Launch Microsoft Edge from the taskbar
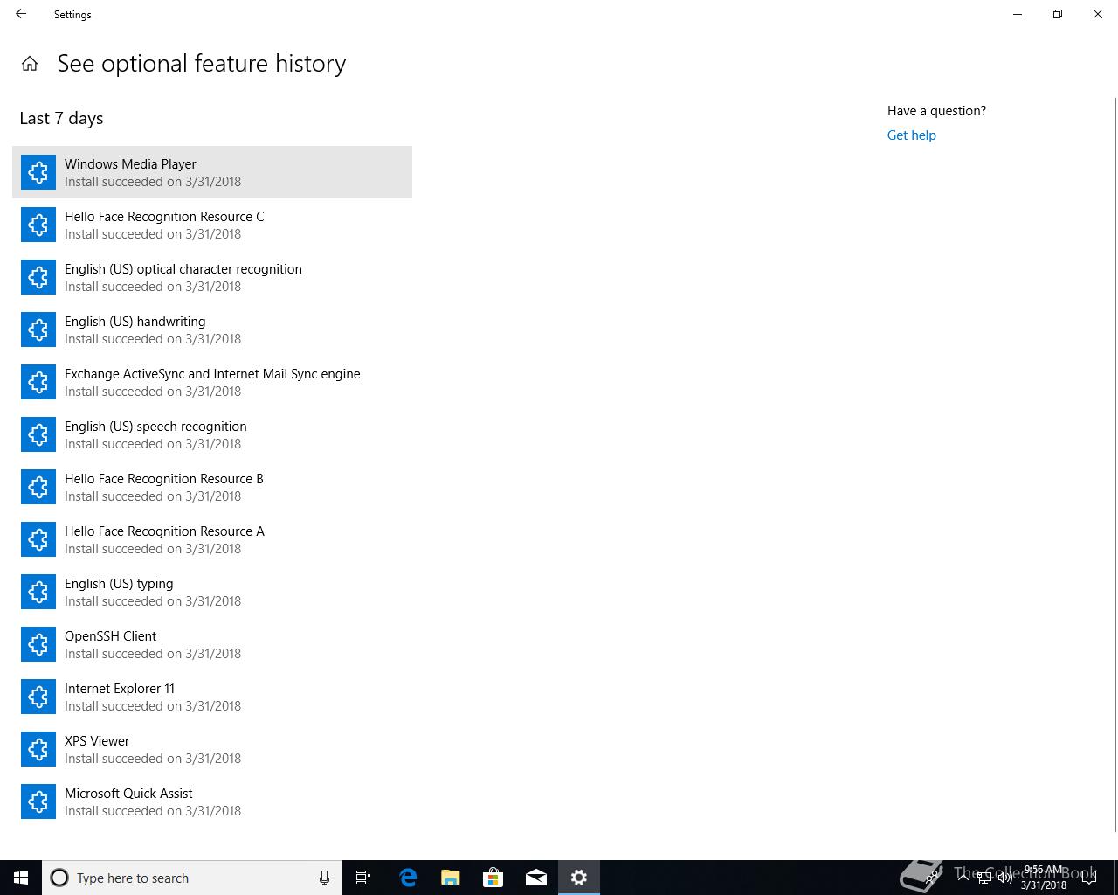The image size is (1118, 895). 407,878
